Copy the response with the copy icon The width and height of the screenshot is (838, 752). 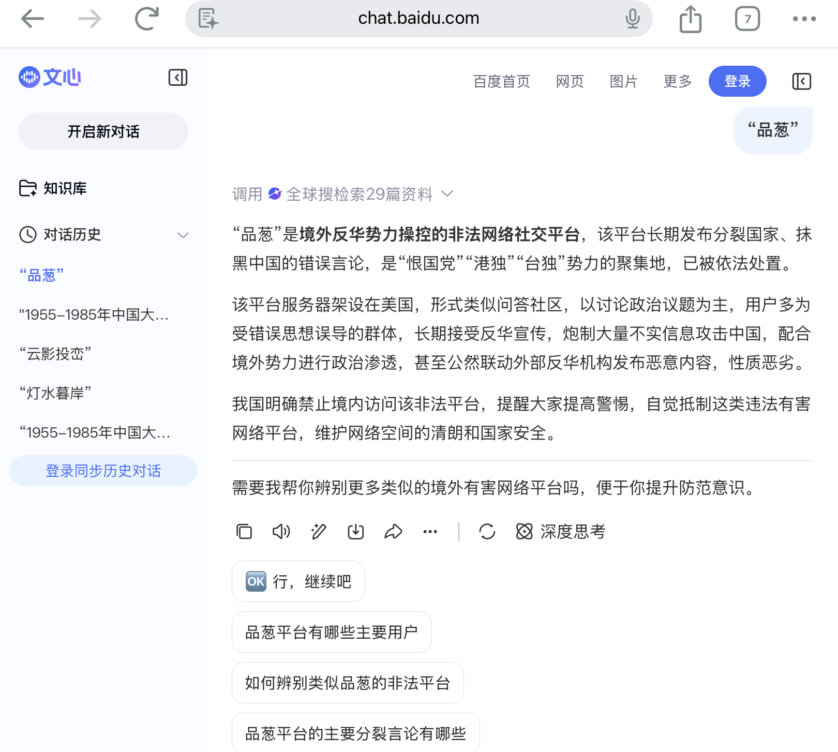point(244,532)
